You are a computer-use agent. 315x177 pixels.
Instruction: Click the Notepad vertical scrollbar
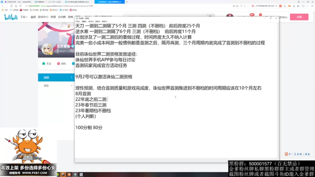(x=278, y=90)
